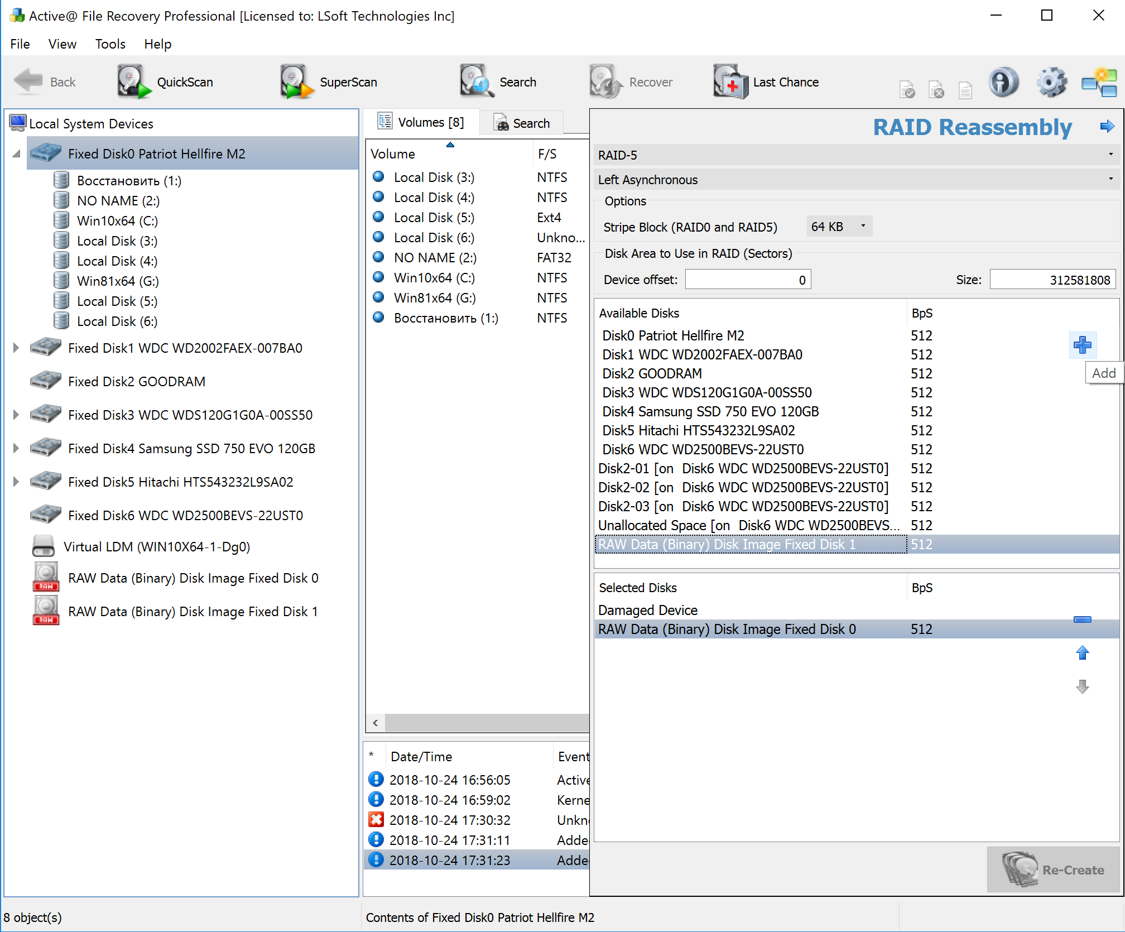This screenshot has width=1125, height=932.
Task: Open the 64 KB stripe block dropdown
Action: pyautogui.click(x=839, y=227)
